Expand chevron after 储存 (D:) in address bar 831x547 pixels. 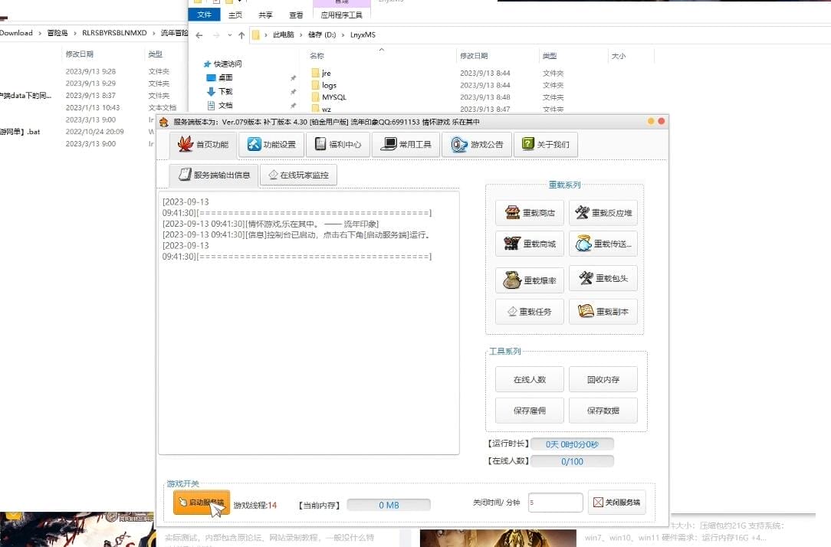point(343,35)
